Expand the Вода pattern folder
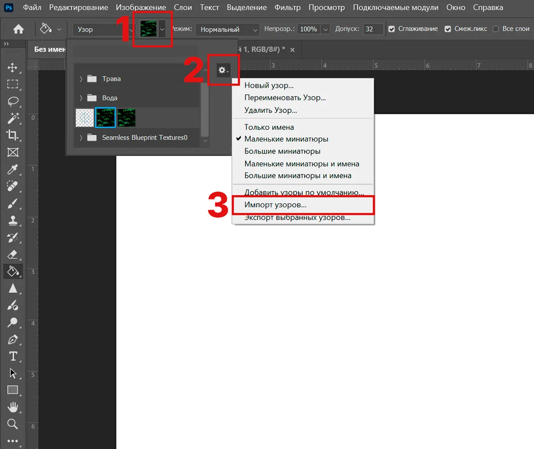Screen dimensions: 534x449 (81, 98)
